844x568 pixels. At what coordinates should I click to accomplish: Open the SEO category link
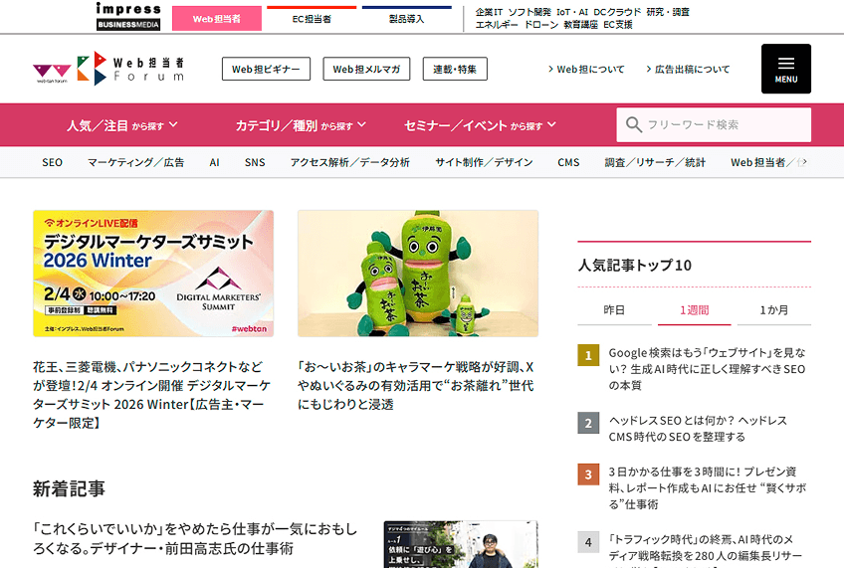pos(52,162)
